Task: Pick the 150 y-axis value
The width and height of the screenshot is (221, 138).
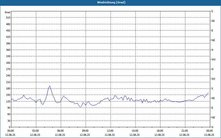Action: point(8,95)
